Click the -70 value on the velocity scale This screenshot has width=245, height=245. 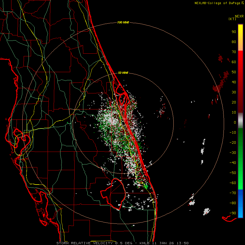[233, 193]
